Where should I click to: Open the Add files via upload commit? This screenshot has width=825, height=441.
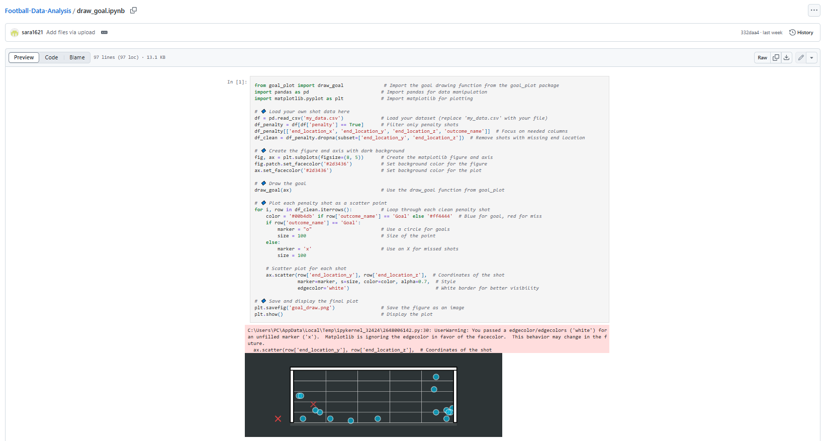pyautogui.click(x=70, y=33)
